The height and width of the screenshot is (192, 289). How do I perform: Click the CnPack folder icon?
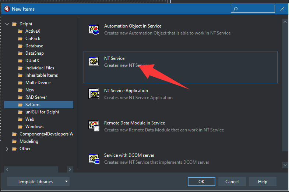pos(20,39)
